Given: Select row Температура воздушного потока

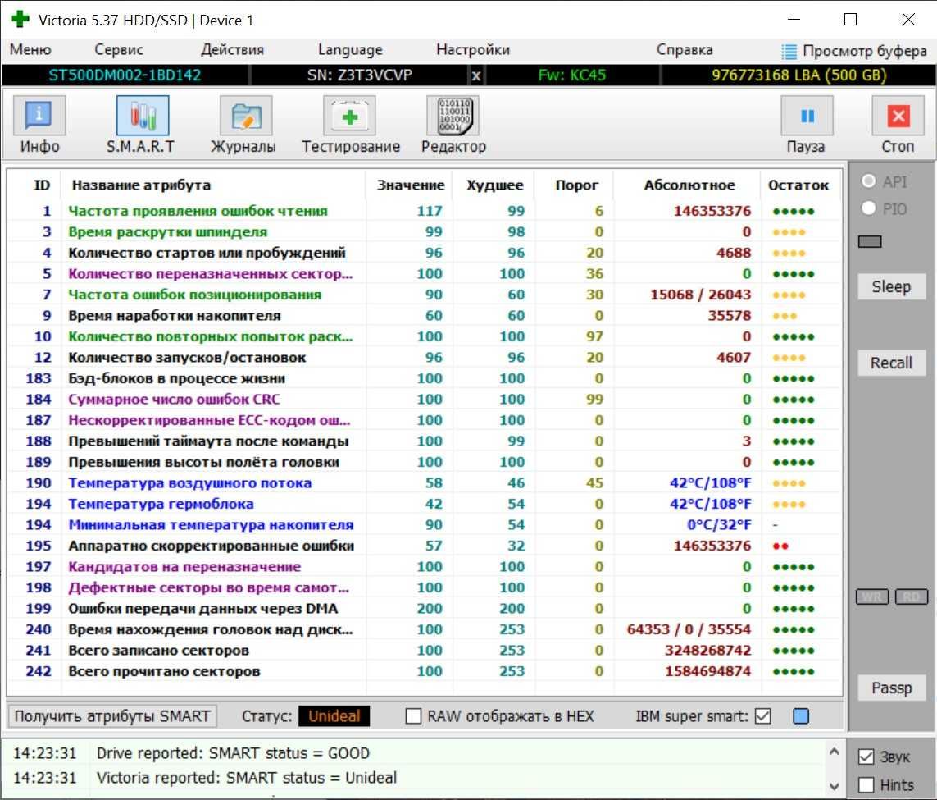Looking at the screenshot, I should coord(425,483).
